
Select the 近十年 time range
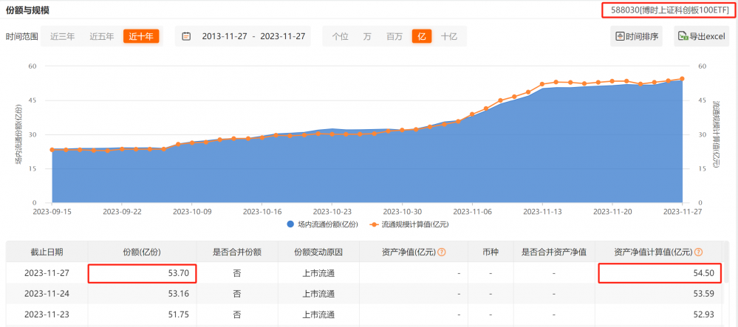[x=141, y=36]
